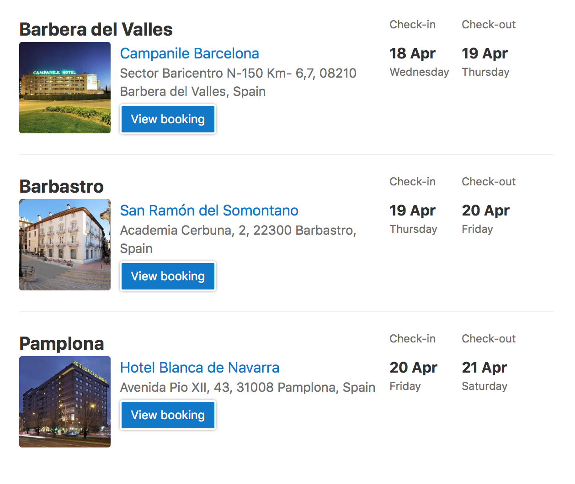
Task: Click the Academia Cerbuna address text
Action: coord(238,239)
